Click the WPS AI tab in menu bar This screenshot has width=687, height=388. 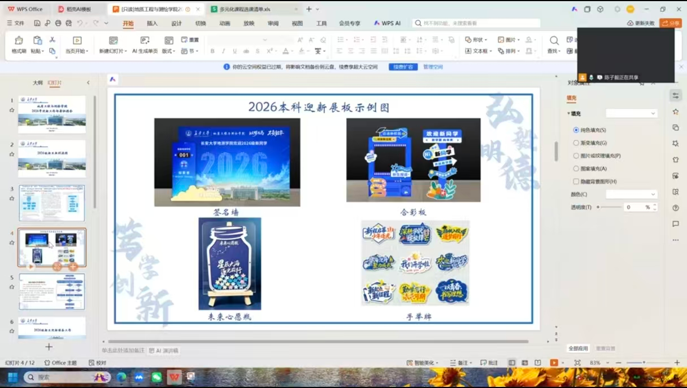point(387,23)
